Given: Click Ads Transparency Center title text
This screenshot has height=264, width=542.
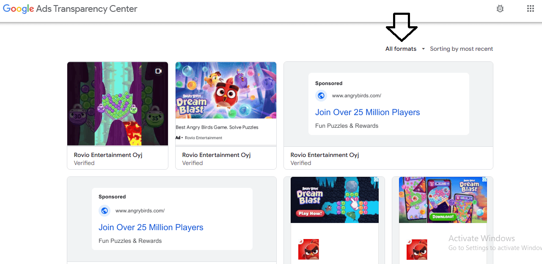Looking at the screenshot, I should pyautogui.click(x=87, y=9).
